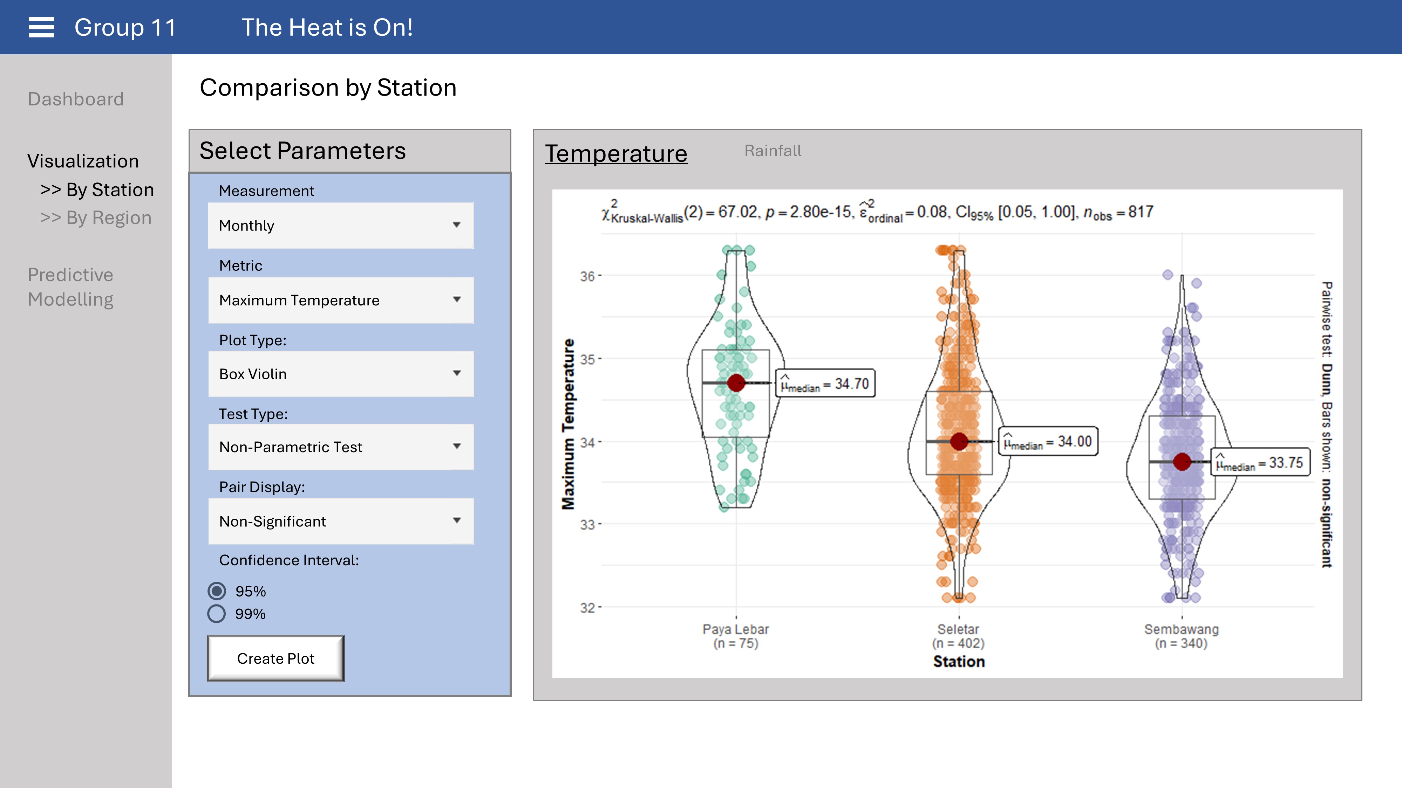Click the Sembawang median red dot
The height and width of the screenshot is (788, 1402).
tap(1182, 462)
